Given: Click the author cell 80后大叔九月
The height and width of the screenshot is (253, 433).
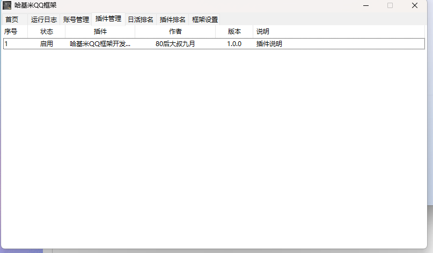Looking at the screenshot, I should 175,44.
